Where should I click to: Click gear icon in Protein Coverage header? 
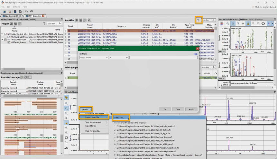(x=26, y=77)
